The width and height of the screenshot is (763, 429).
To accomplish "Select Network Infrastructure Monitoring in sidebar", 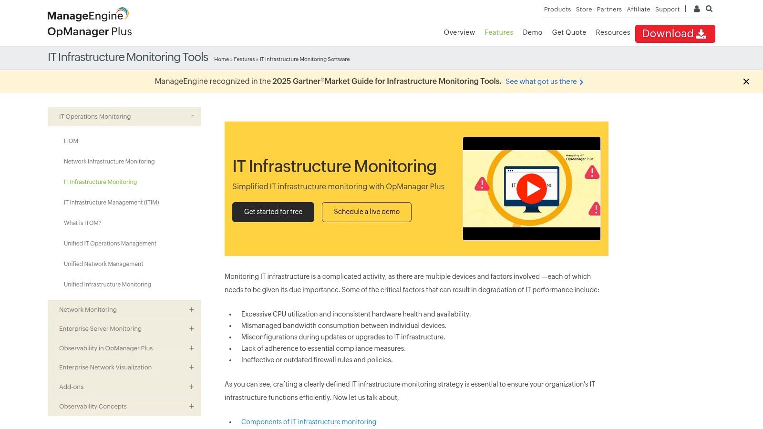I will (109, 162).
